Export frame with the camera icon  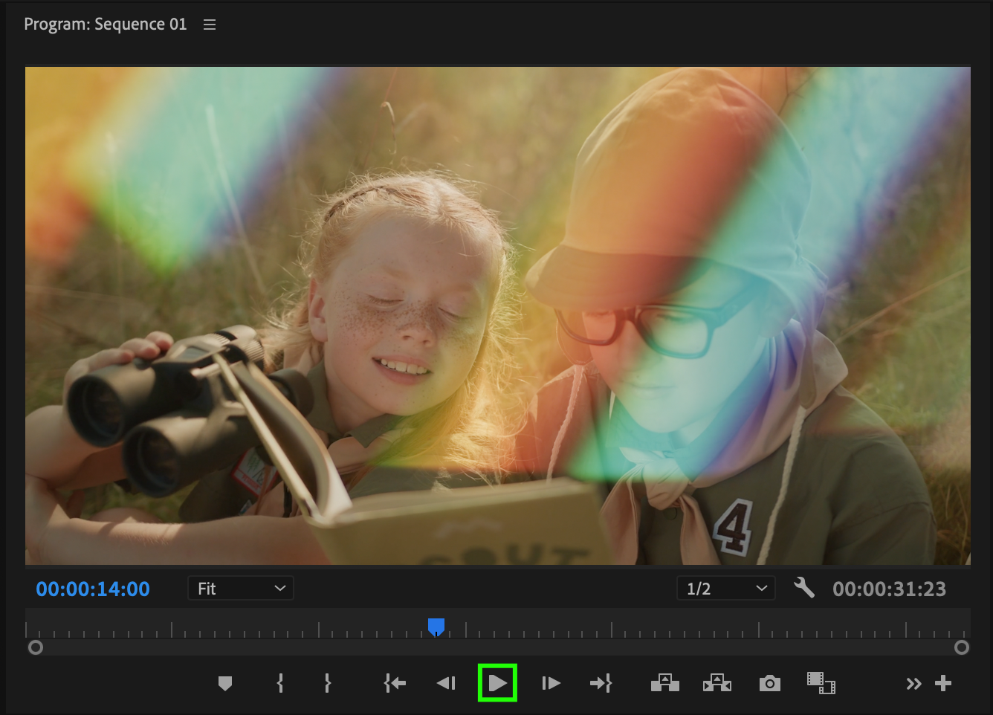[x=769, y=683]
